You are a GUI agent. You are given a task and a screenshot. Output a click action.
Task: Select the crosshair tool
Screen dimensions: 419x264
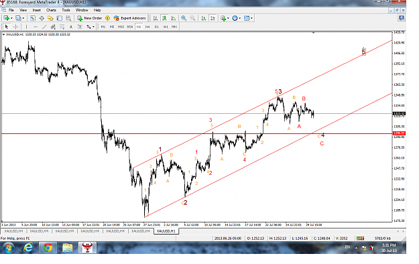(16, 27)
